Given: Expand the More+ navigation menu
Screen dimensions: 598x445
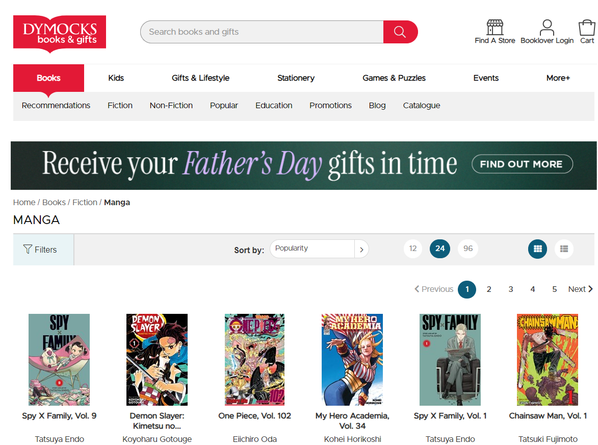Looking at the screenshot, I should pos(558,78).
